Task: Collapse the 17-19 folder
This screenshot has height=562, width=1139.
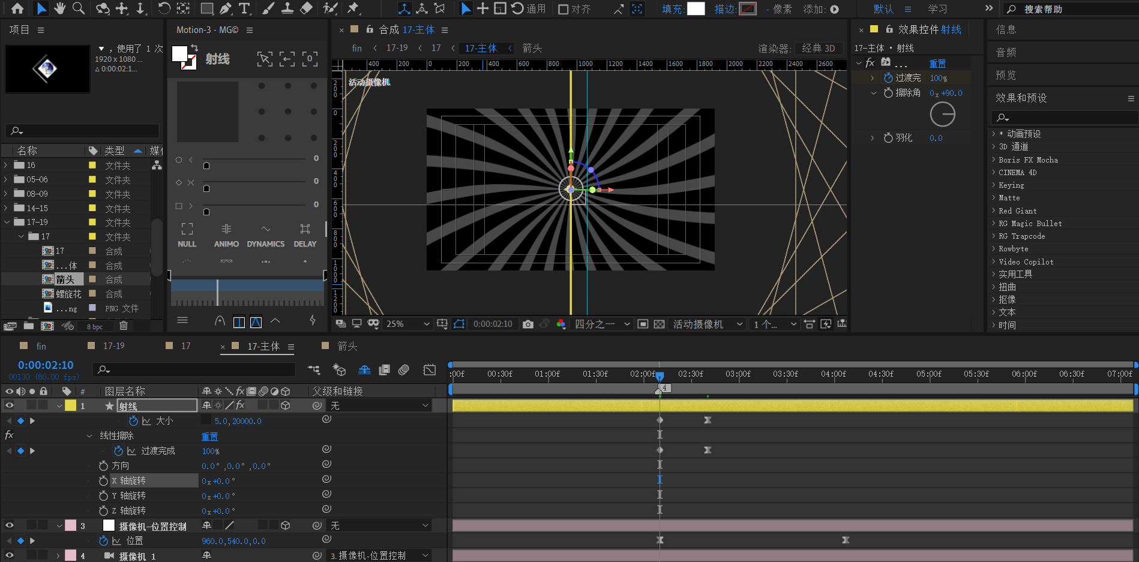Action: coord(7,222)
